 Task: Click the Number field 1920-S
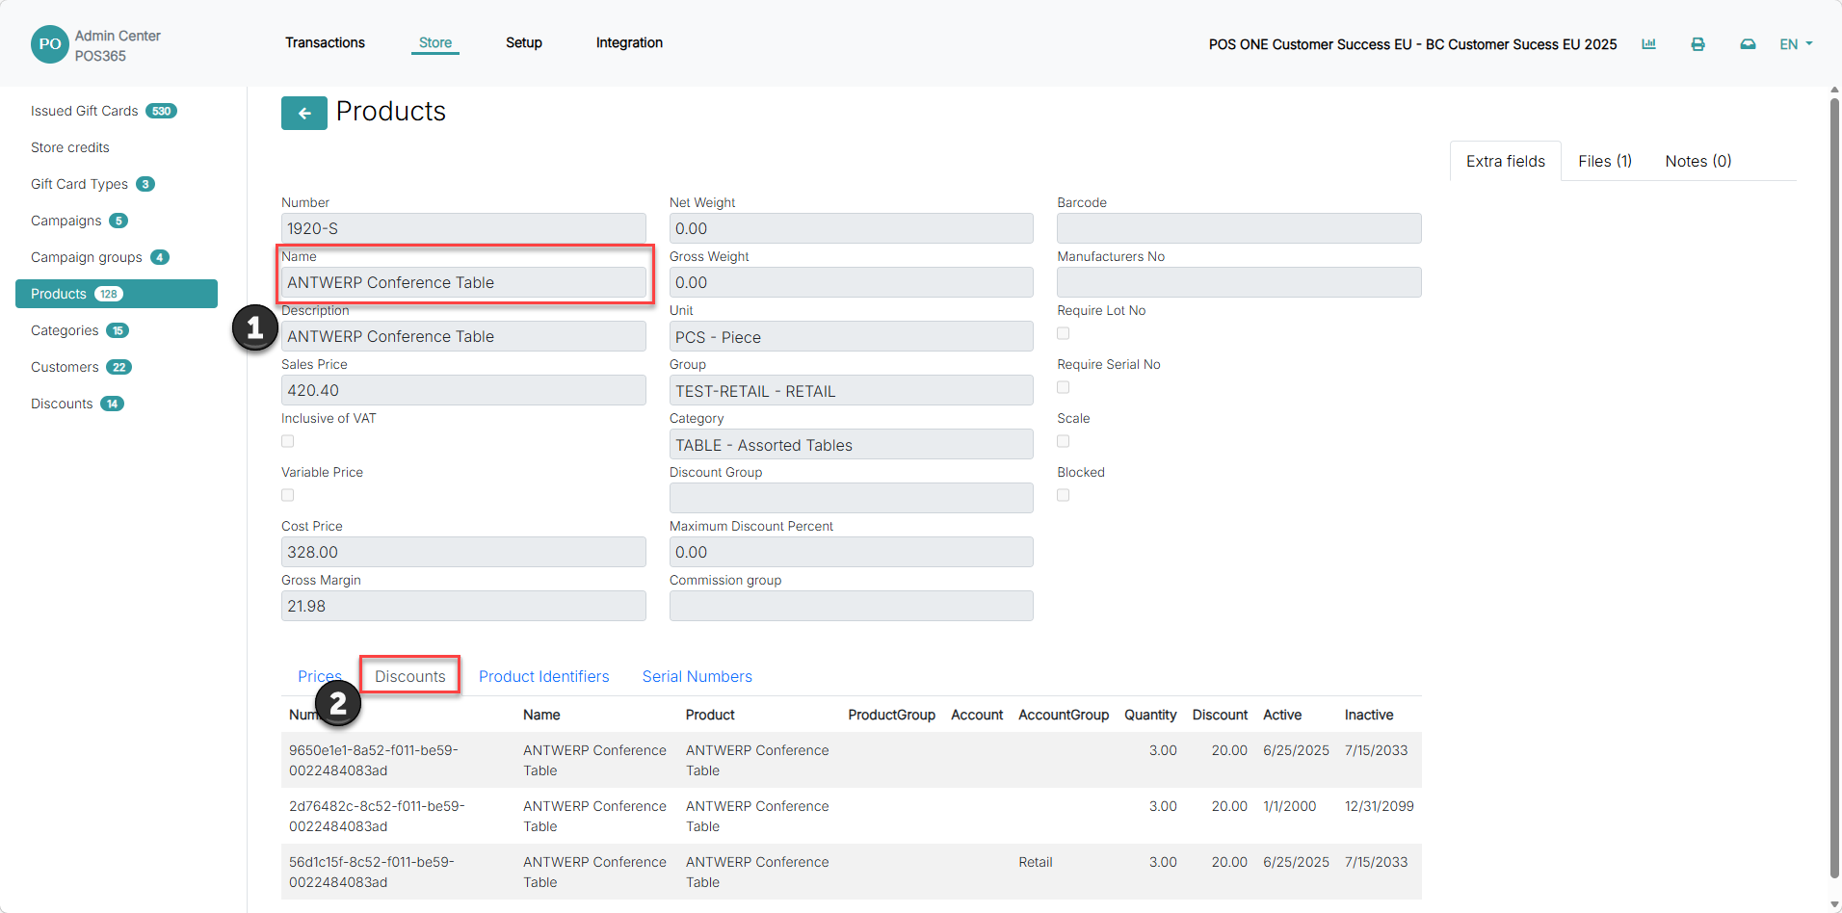(x=463, y=228)
